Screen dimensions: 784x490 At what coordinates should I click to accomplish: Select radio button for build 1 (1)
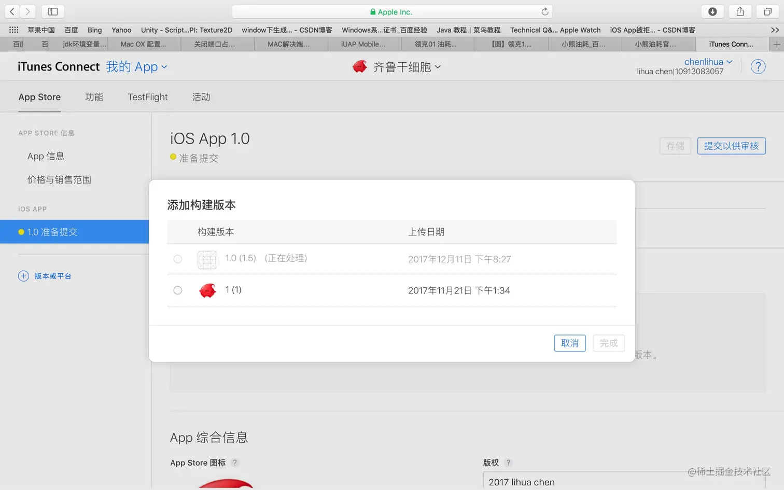(178, 290)
